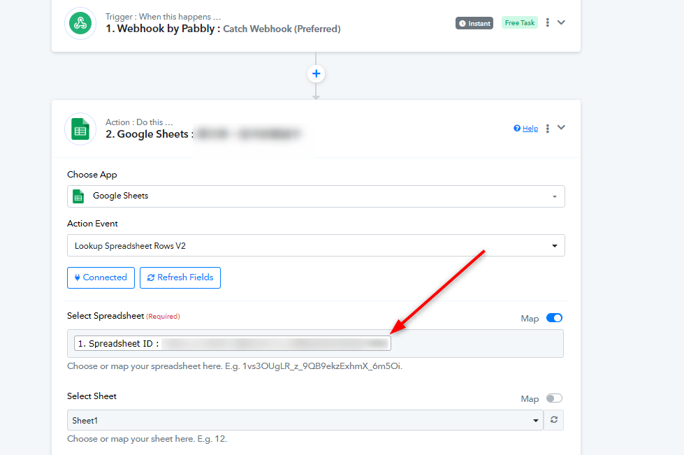The width and height of the screenshot is (684, 455).
Task: Click the Free Task badge
Action: 520,22
